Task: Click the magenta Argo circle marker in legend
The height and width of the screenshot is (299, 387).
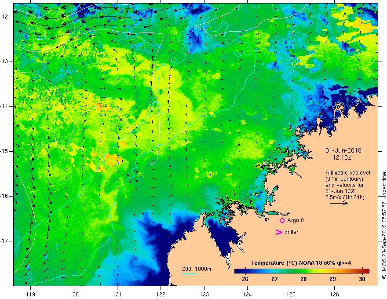Action: [x=282, y=220]
